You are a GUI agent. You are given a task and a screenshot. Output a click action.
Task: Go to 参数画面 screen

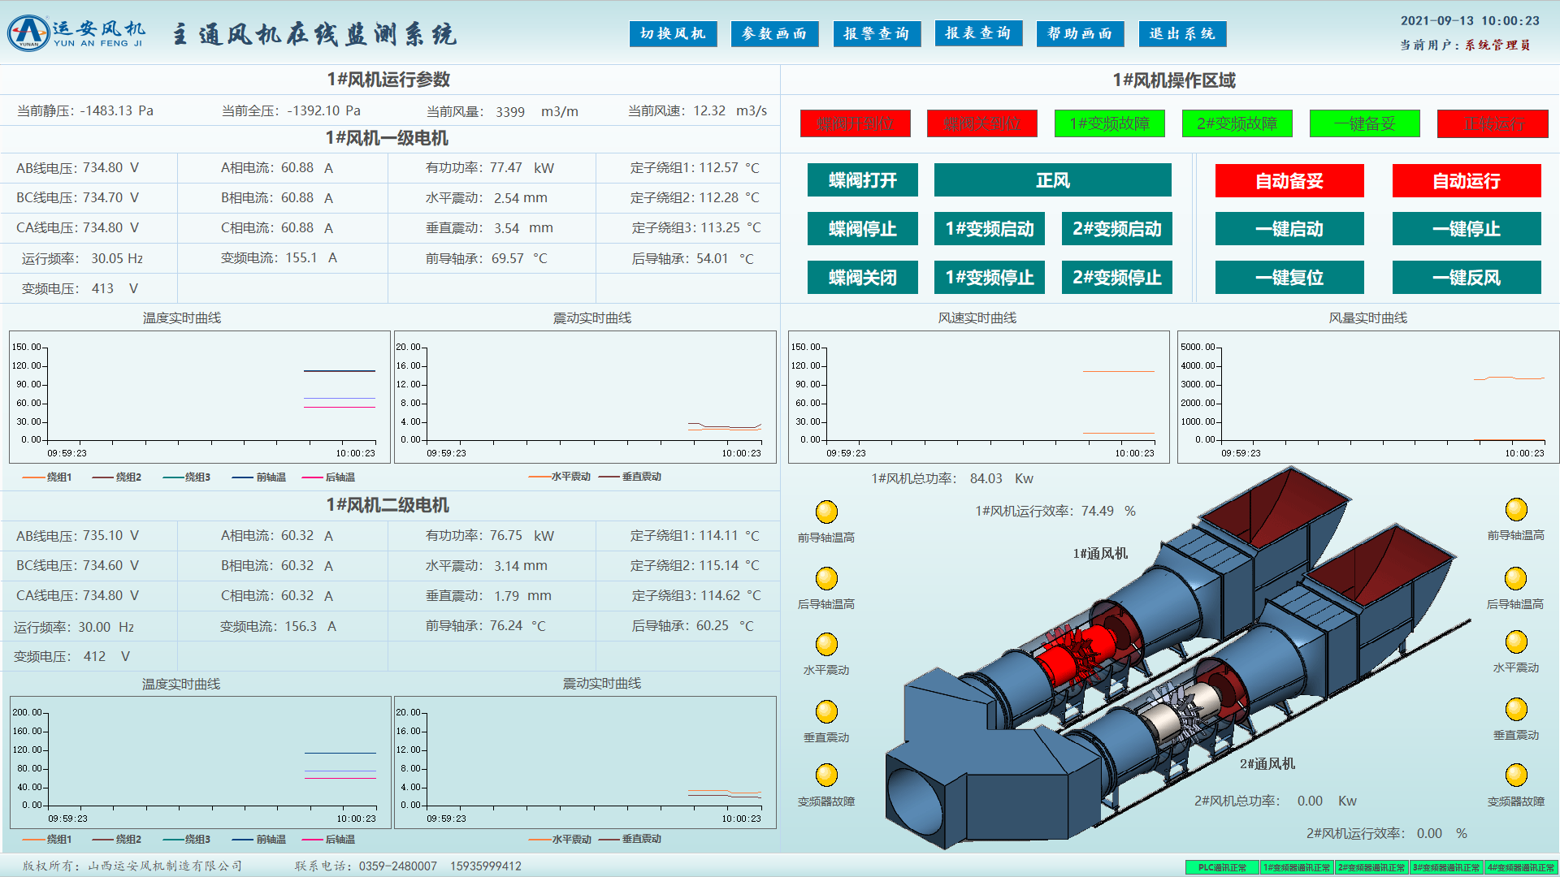click(774, 33)
